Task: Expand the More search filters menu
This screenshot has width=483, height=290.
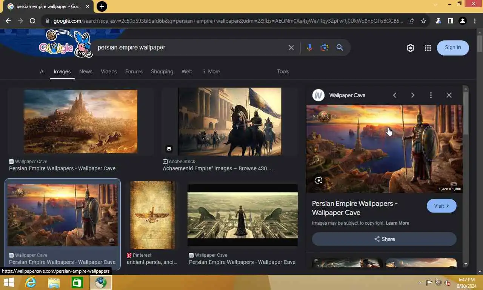Action: [x=211, y=71]
